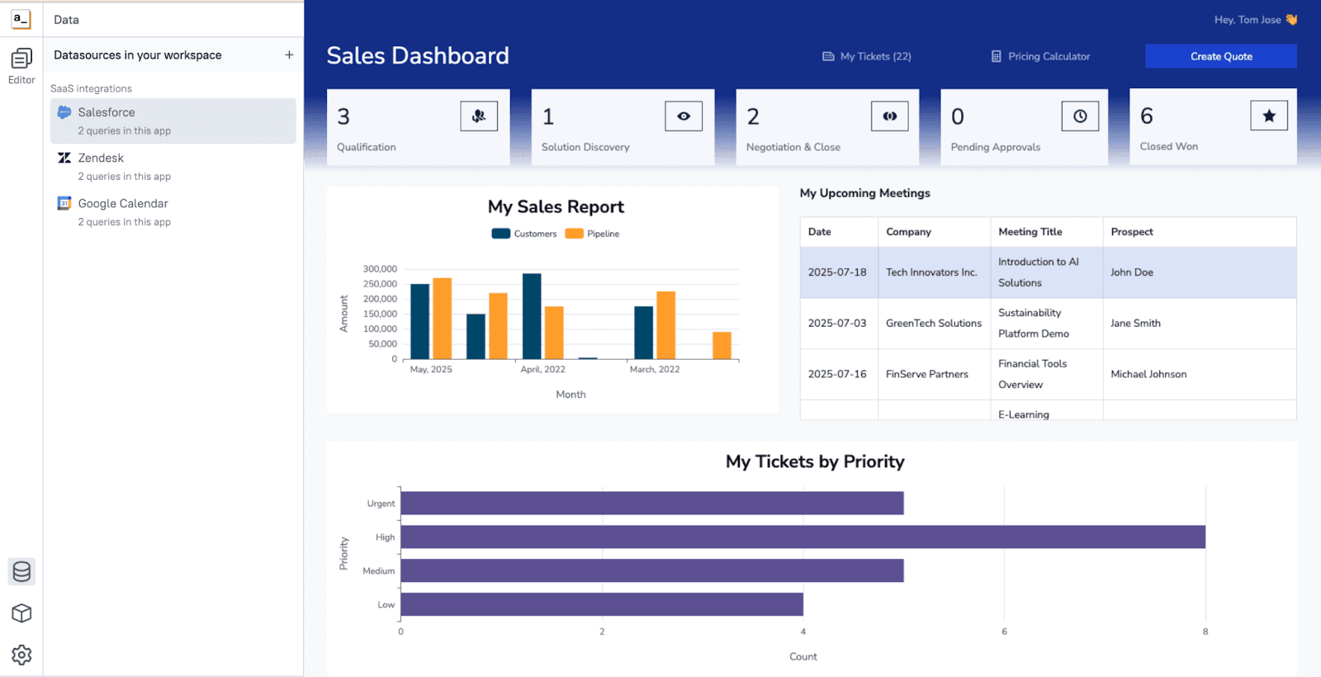
Task: Select the Tech Innovators Inc. meeting row
Action: 931,272
